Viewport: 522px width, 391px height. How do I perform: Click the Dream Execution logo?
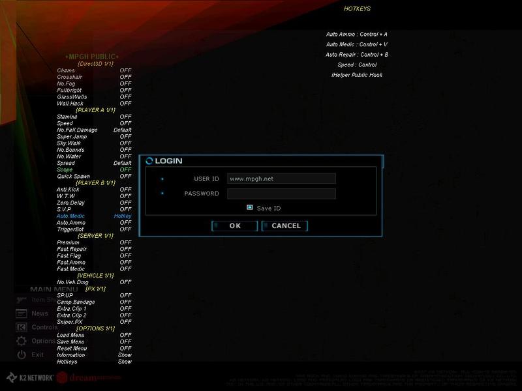pyautogui.click(x=88, y=377)
